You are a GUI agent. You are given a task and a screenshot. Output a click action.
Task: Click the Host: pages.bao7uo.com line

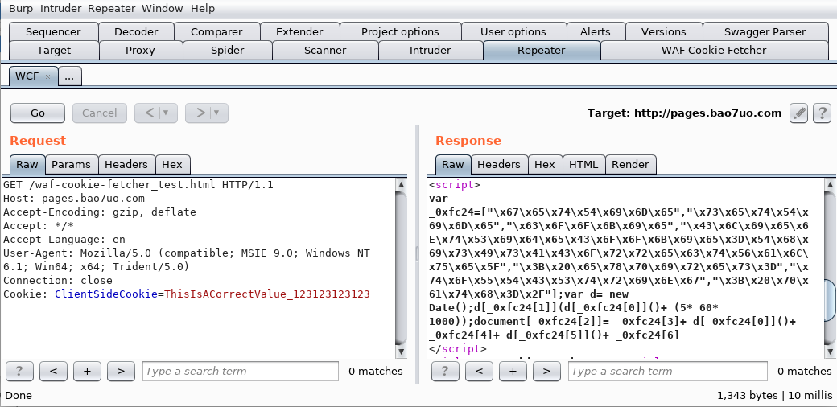tap(74, 199)
